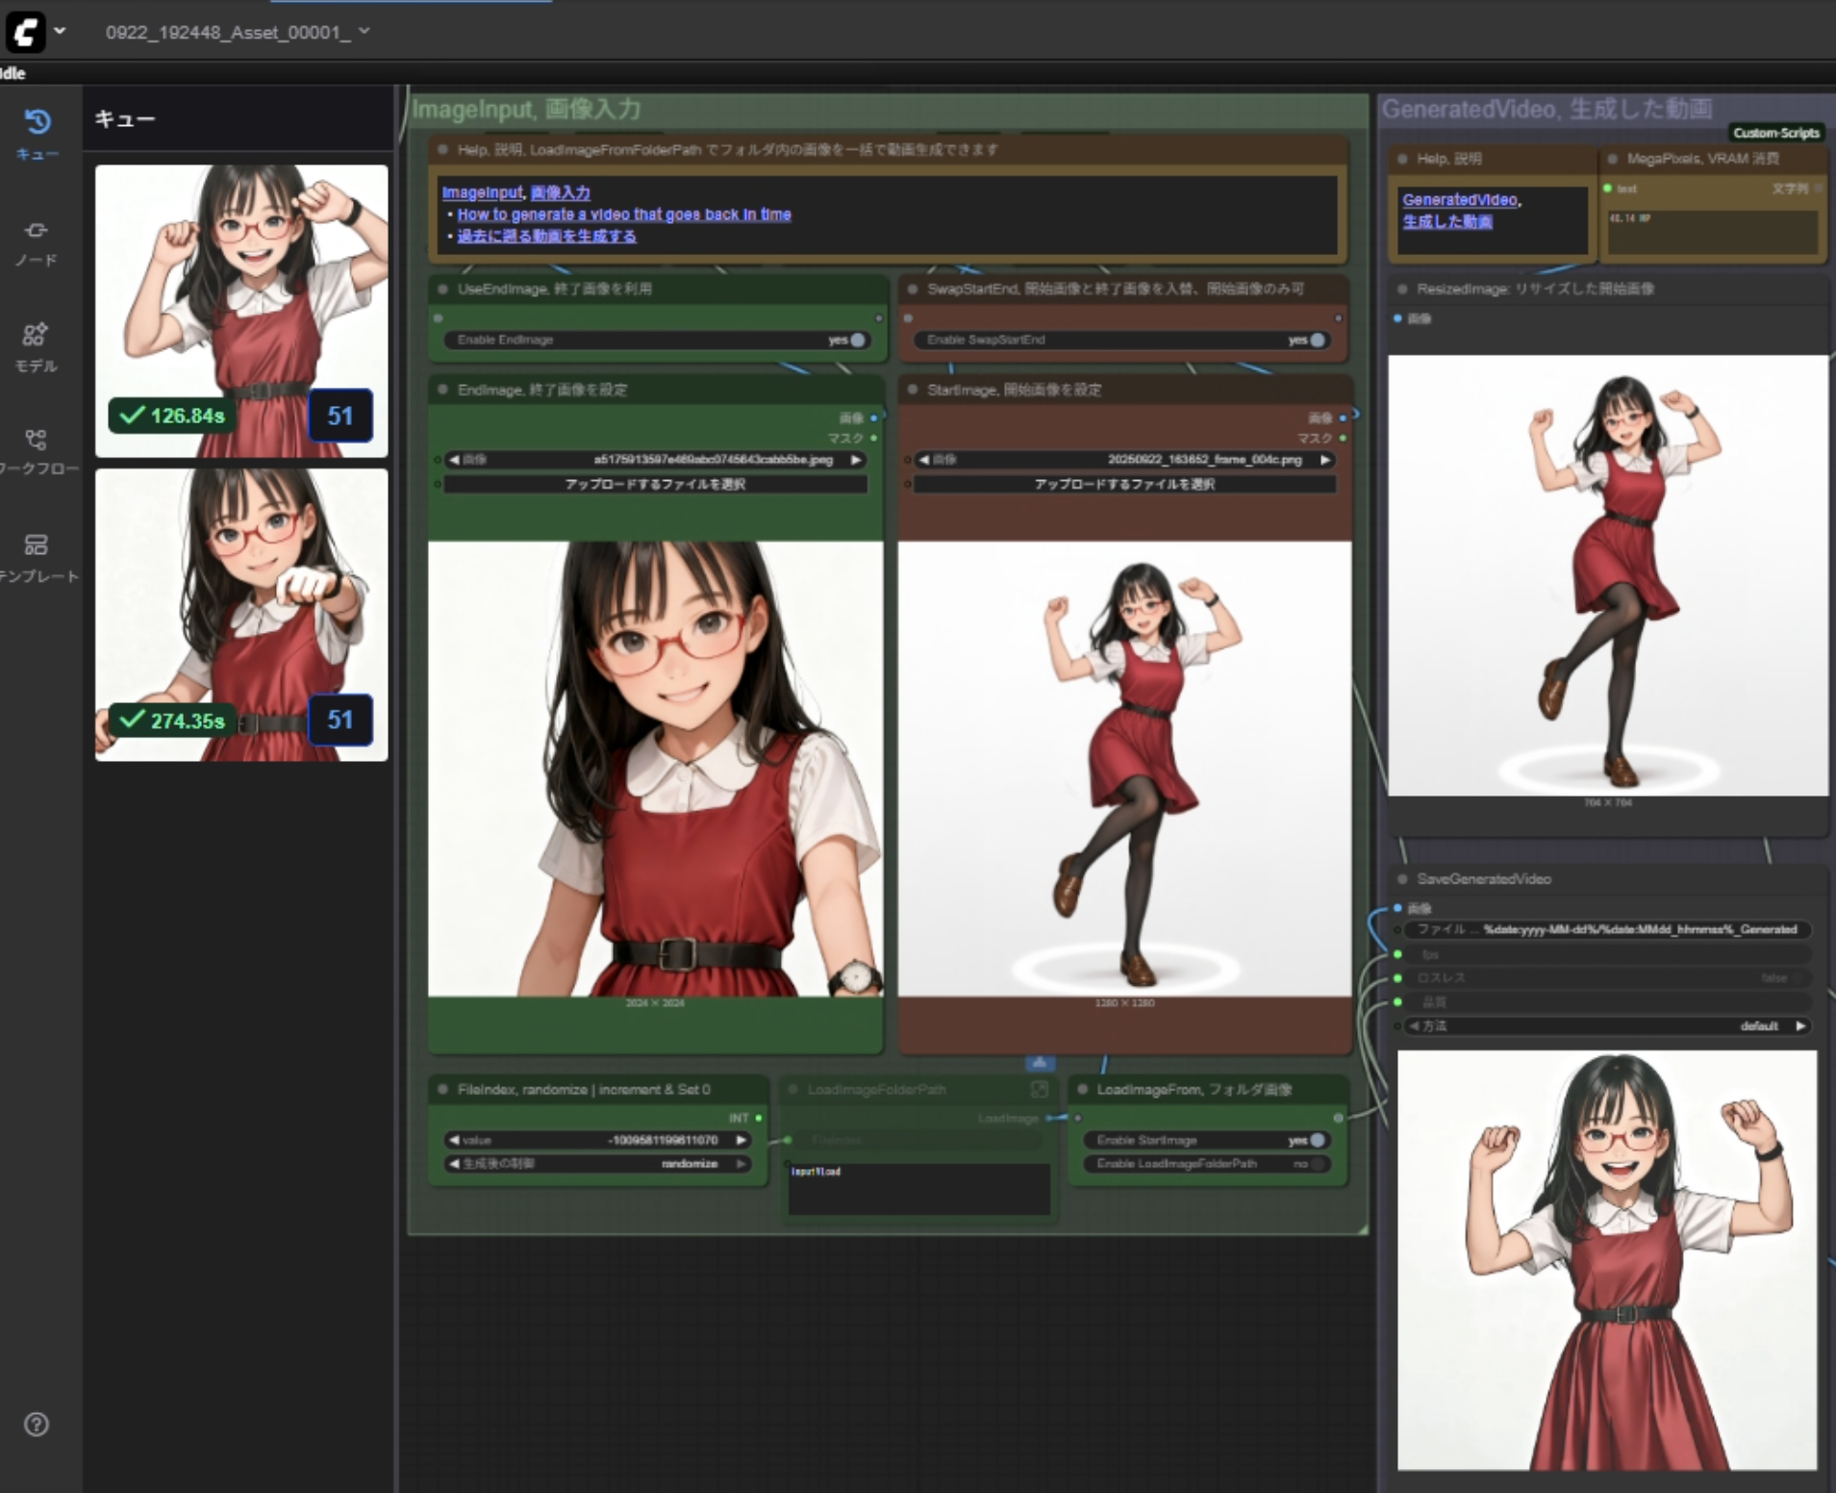Click the ComfyUI logo icon
The width and height of the screenshot is (1836, 1493).
tap(25, 32)
